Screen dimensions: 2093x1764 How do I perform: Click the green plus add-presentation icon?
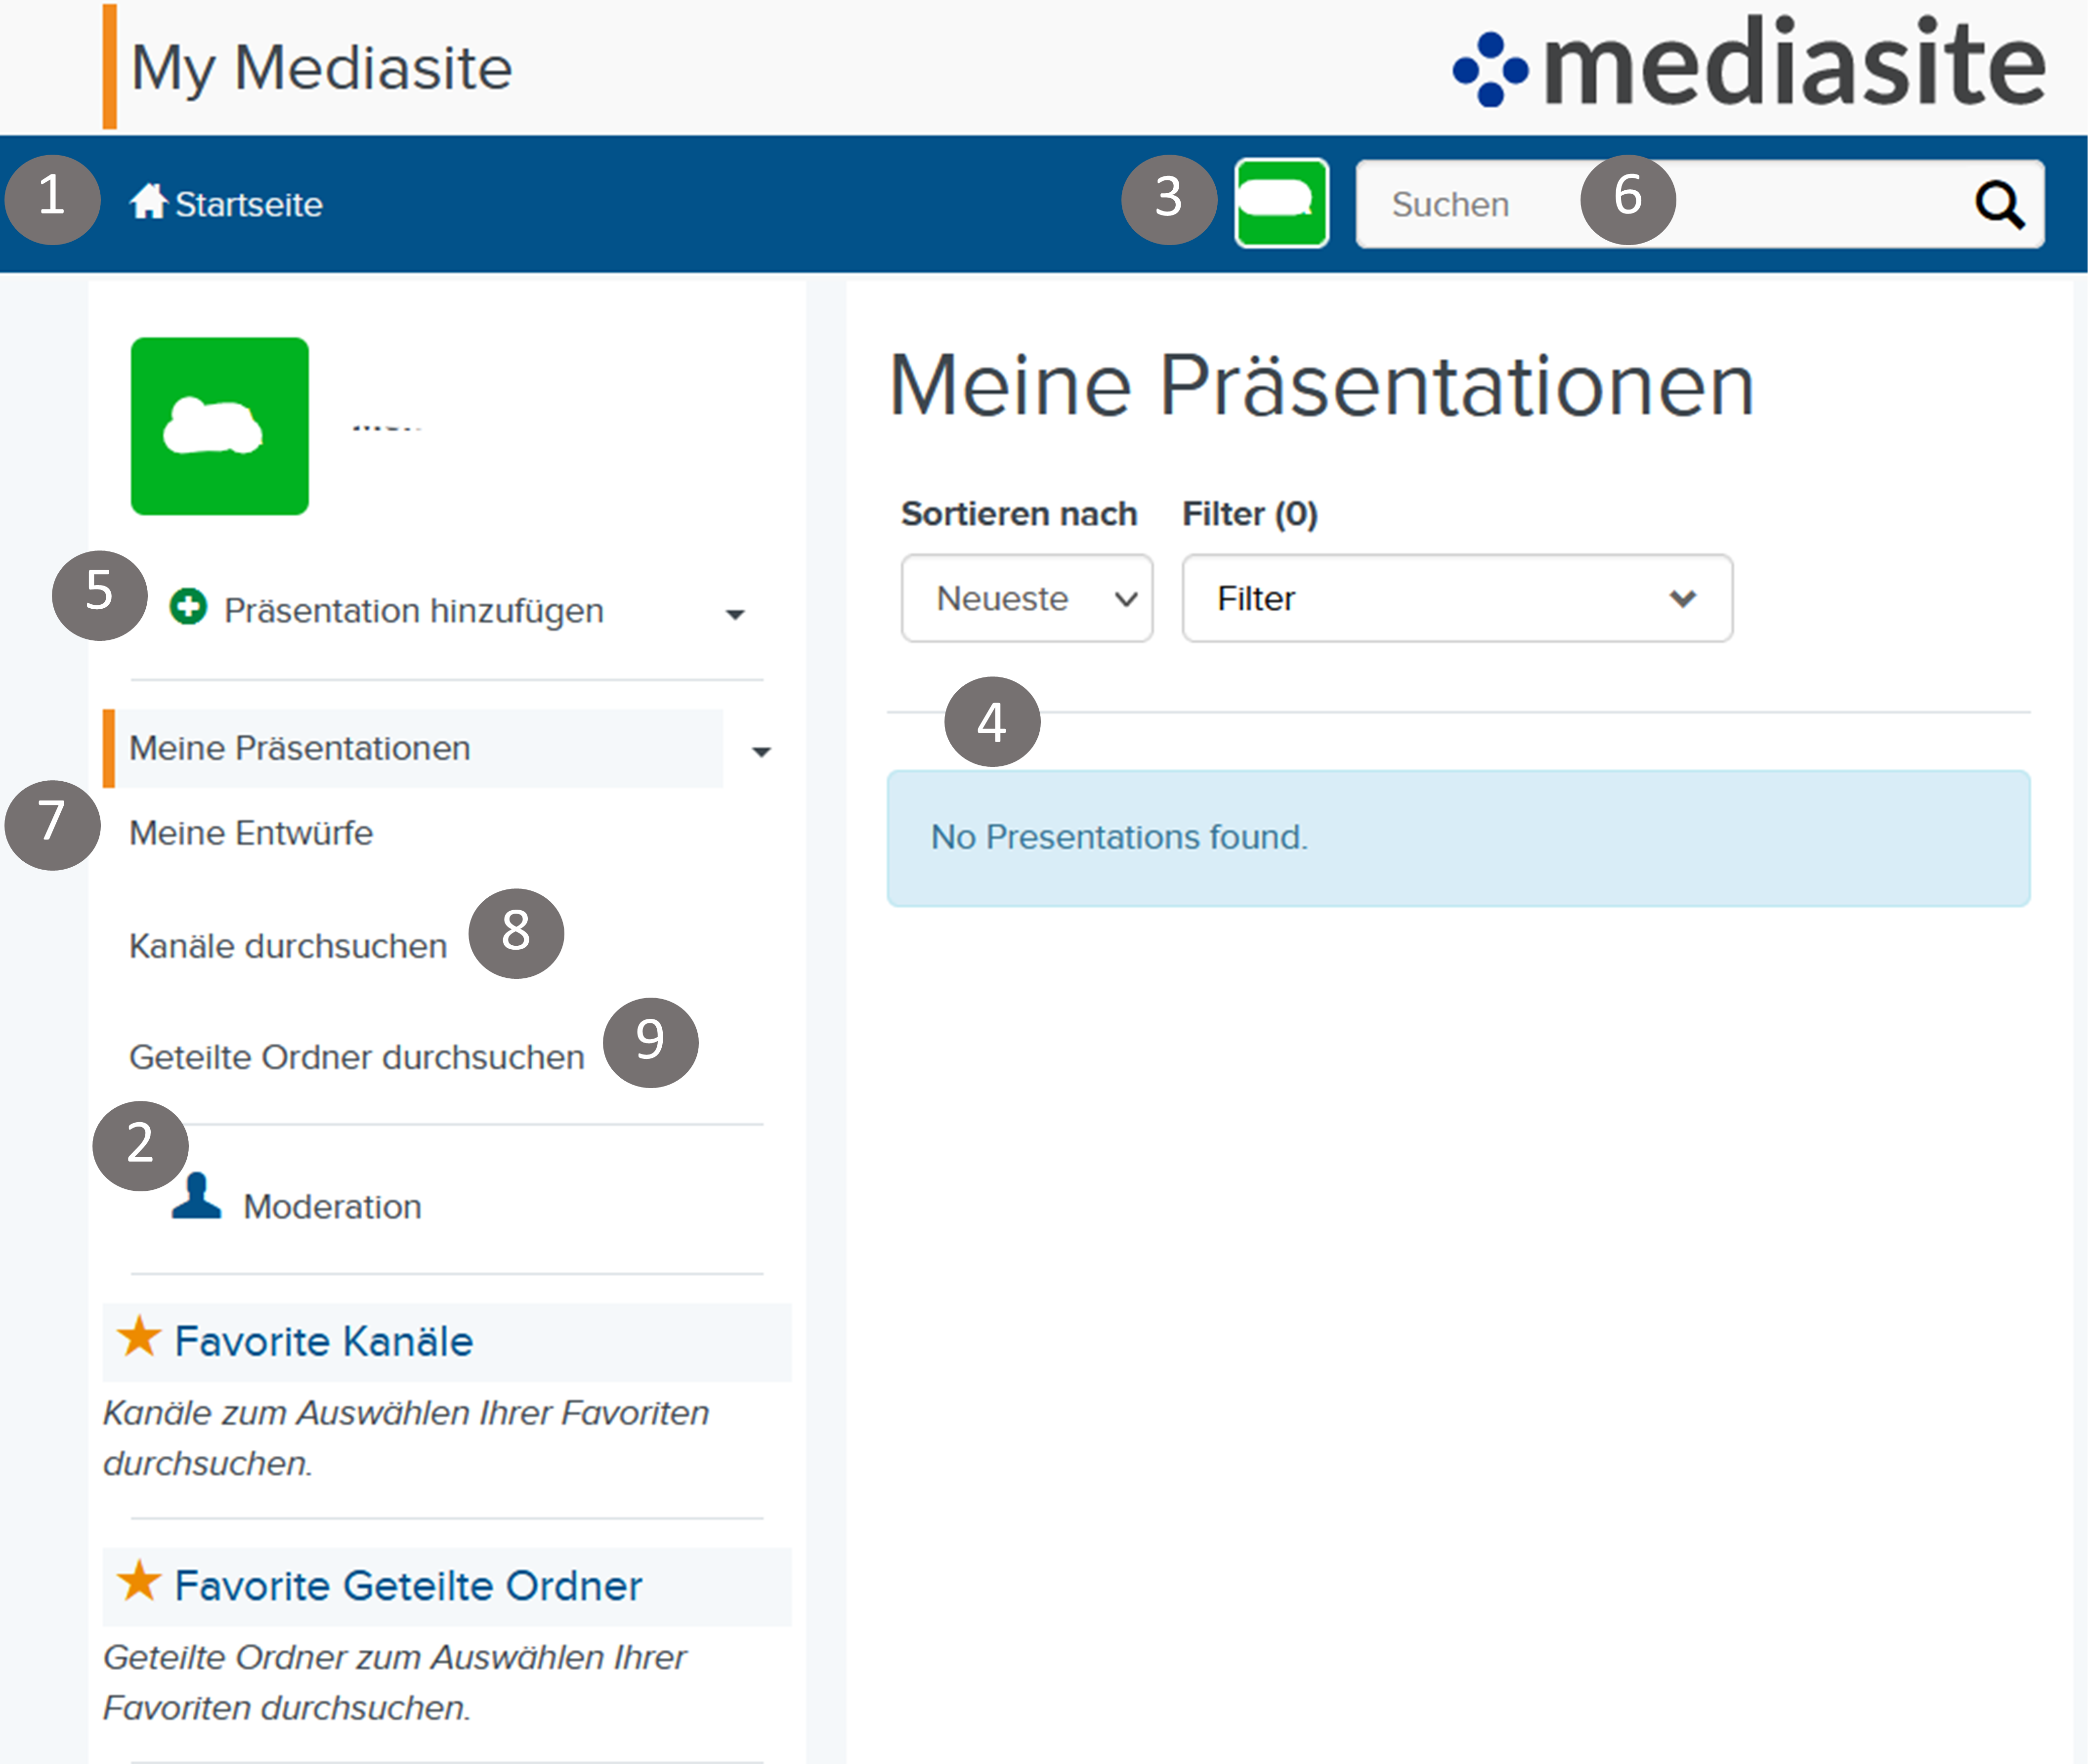(188, 607)
